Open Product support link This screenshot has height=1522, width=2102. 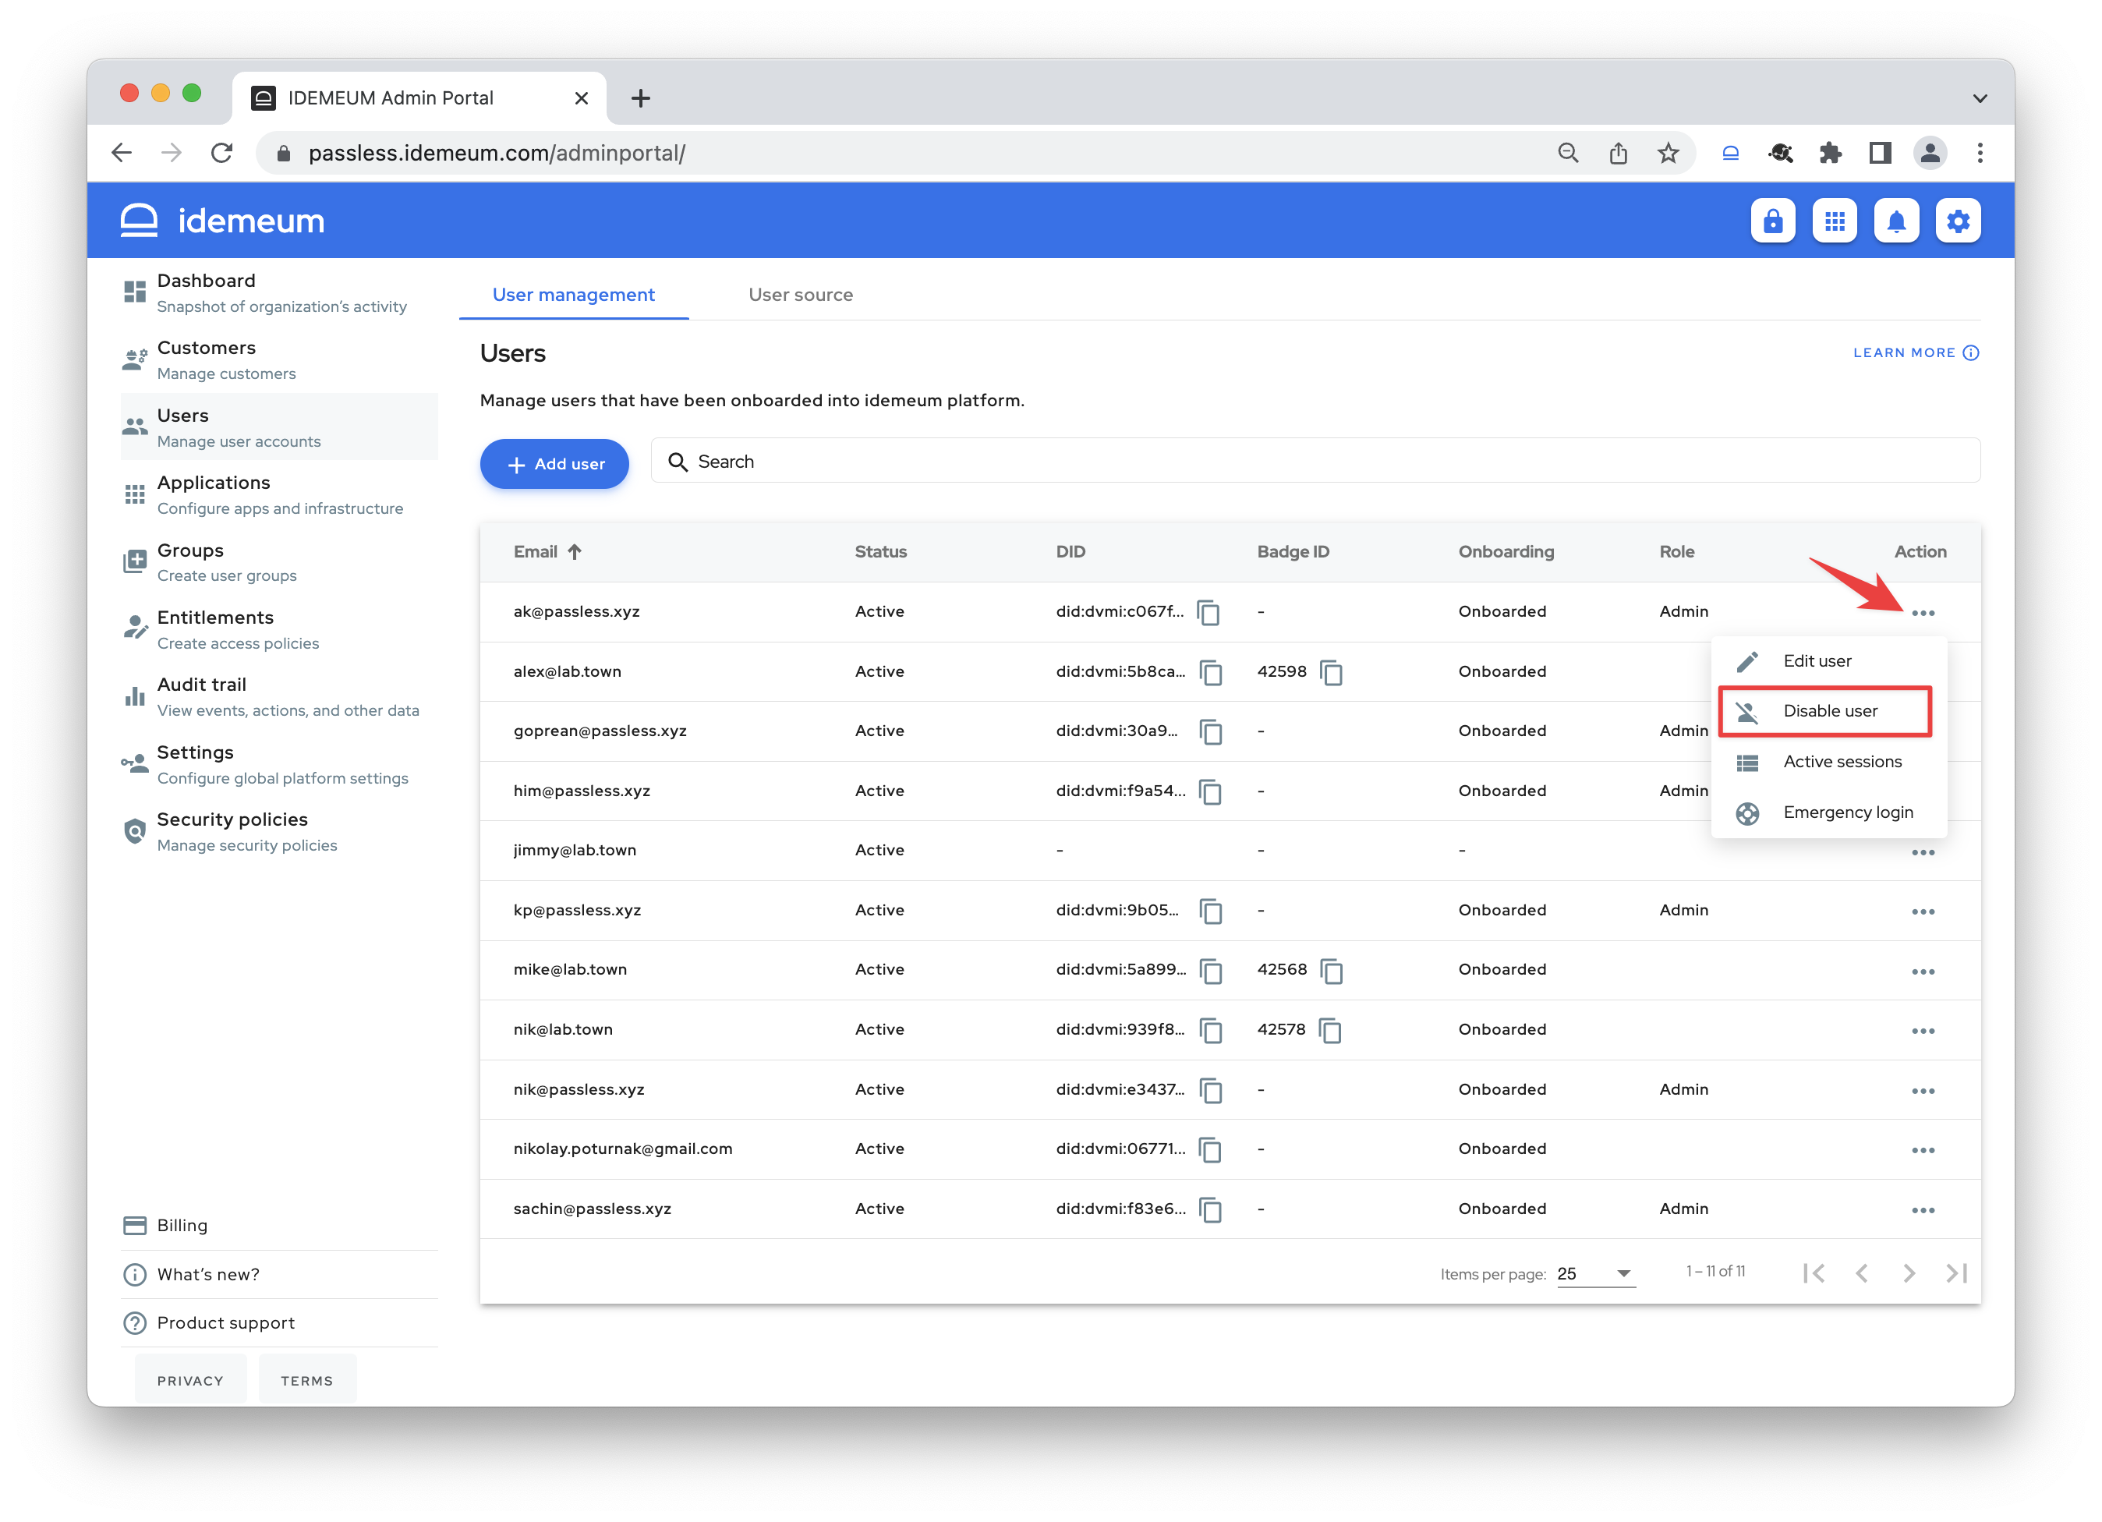(278, 1322)
